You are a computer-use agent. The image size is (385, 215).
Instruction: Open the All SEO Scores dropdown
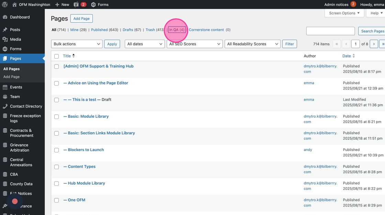click(x=195, y=44)
